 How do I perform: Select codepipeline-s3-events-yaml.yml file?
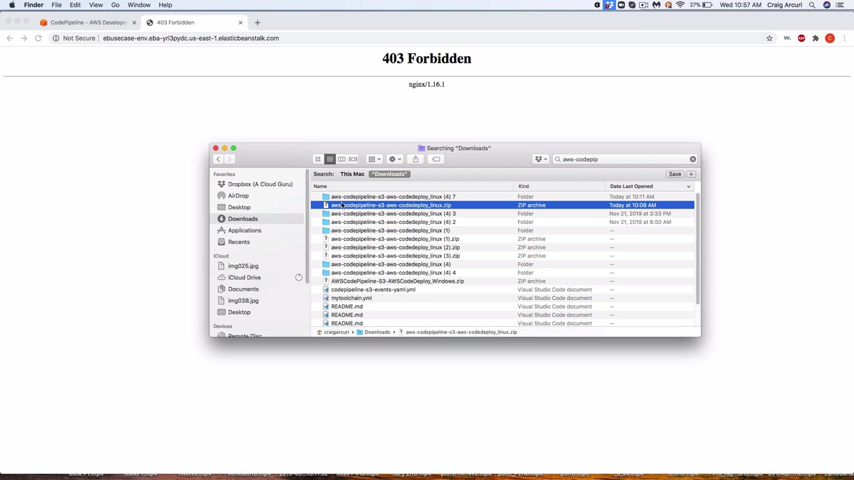[x=502, y=290]
